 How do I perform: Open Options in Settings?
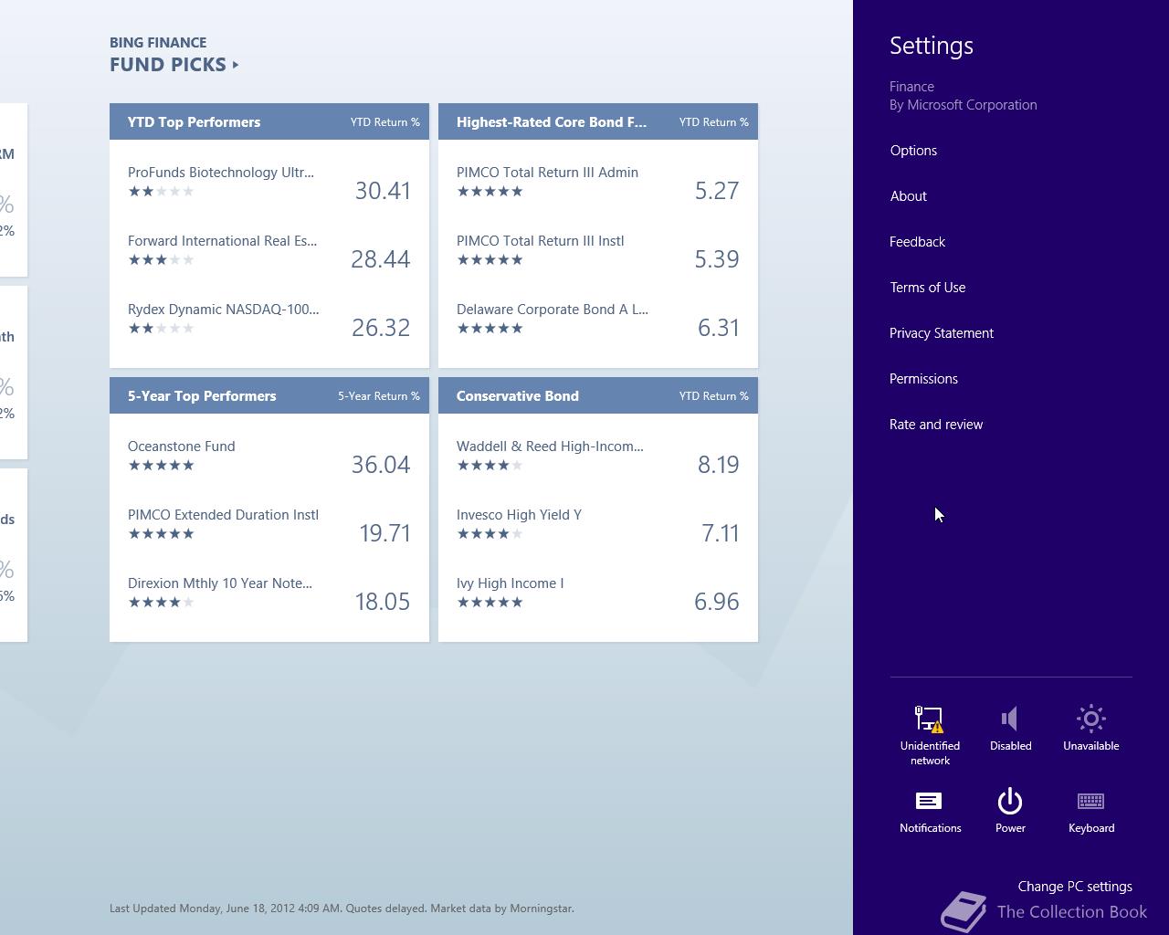click(x=913, y=151)
